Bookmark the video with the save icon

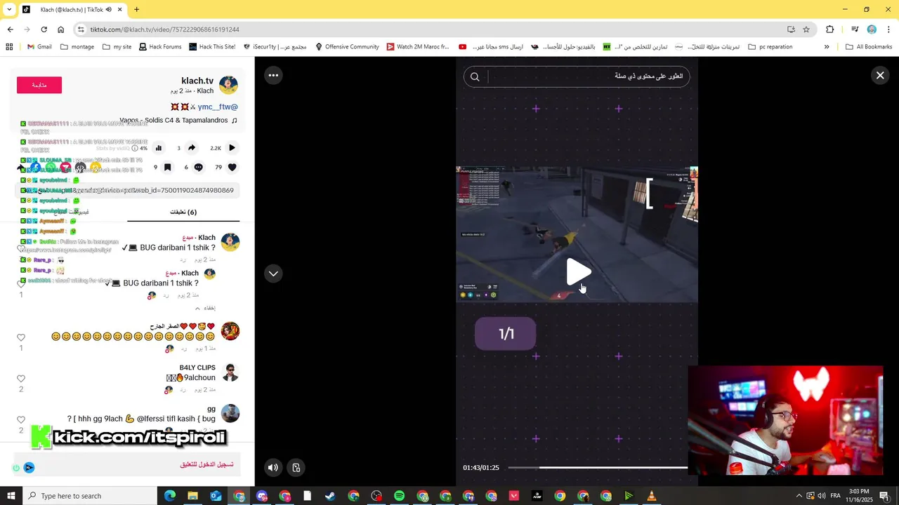[167, 167]
